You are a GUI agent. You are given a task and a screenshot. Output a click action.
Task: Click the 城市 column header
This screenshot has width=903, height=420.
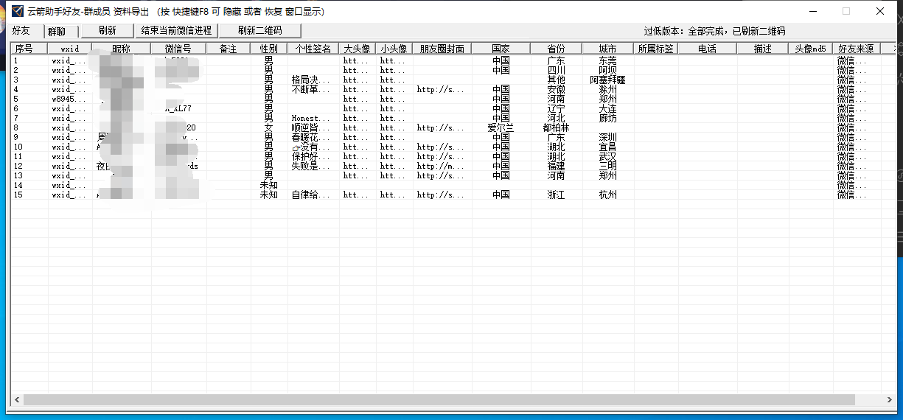[607, 49]
